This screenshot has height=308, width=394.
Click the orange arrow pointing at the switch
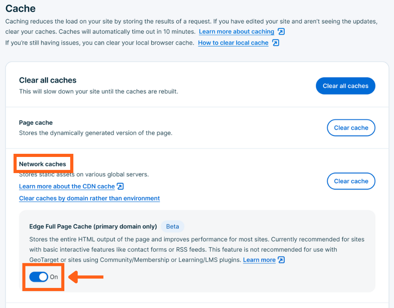(x=86, y=277)
